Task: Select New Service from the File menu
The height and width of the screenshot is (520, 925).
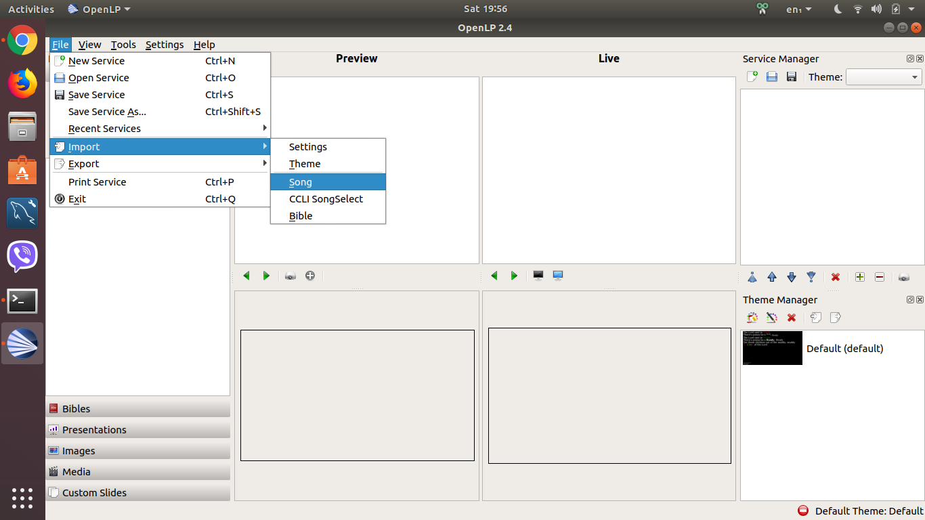Action: [x=160, y=61]
